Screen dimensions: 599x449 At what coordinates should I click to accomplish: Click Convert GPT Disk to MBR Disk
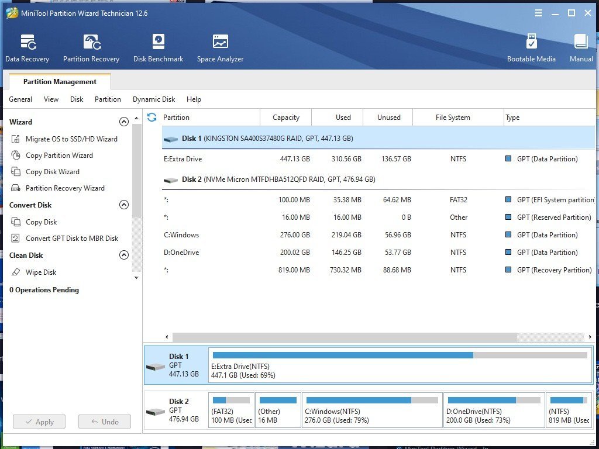[x=72, y=239]
